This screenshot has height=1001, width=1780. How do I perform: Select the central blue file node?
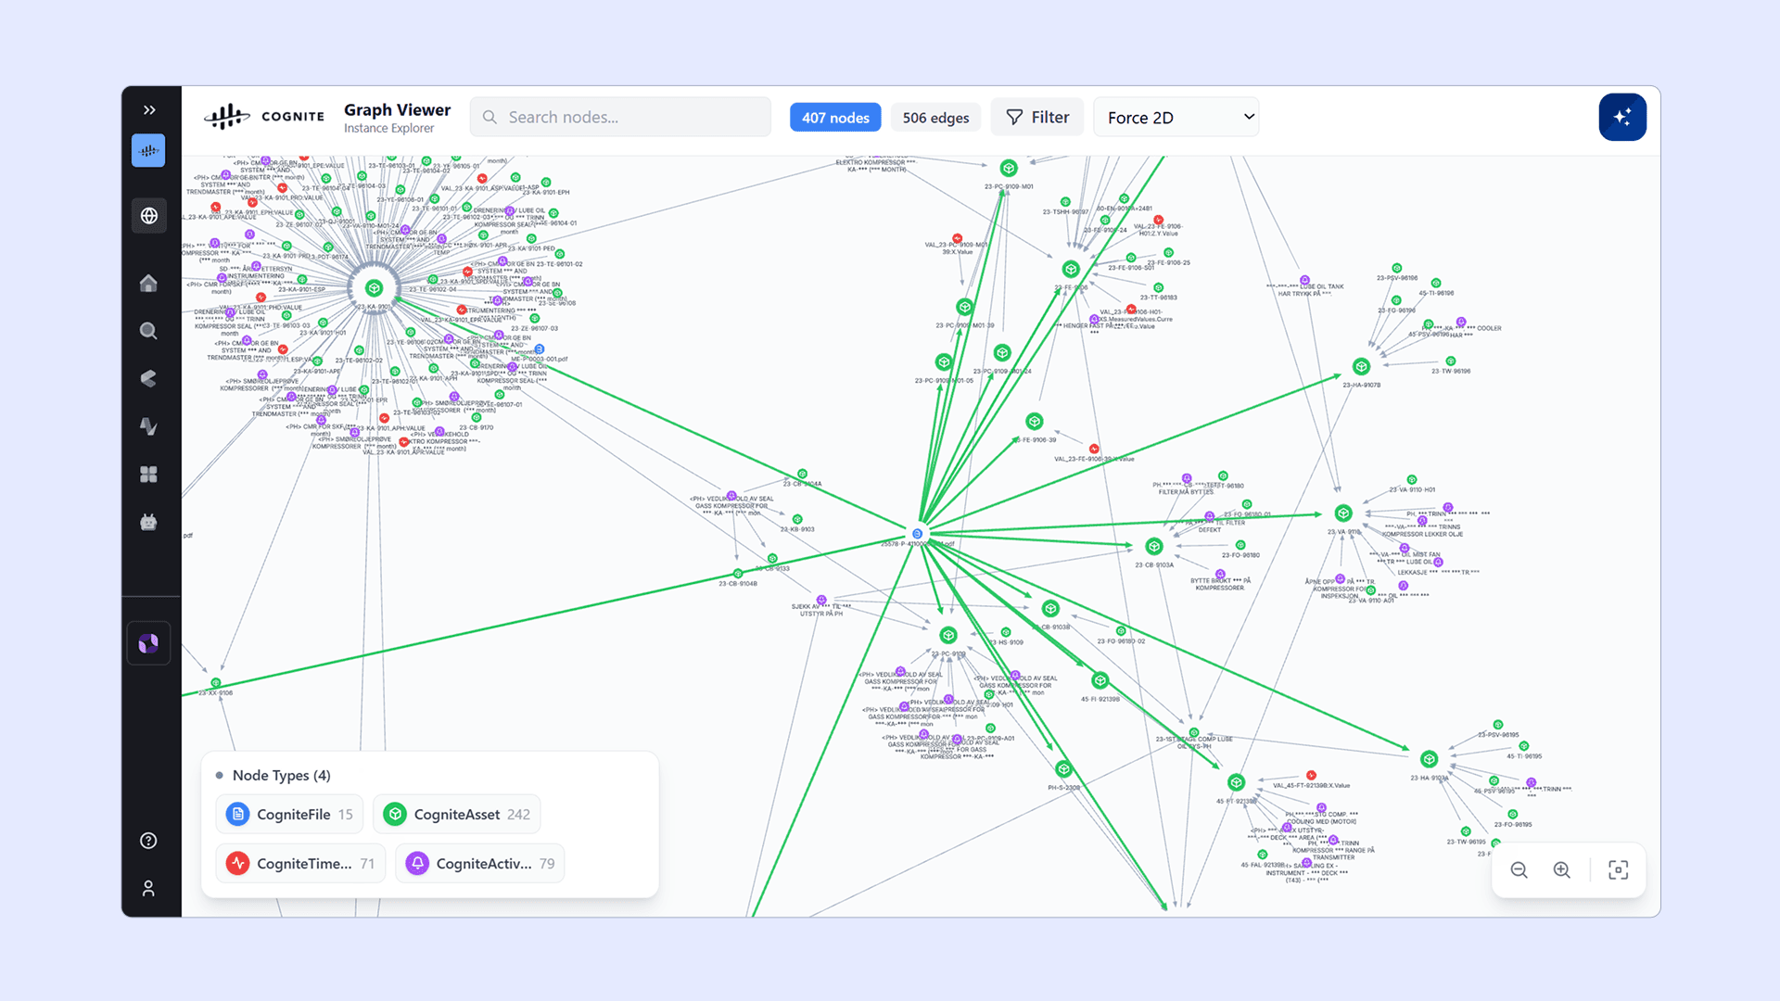pos(917,534)
